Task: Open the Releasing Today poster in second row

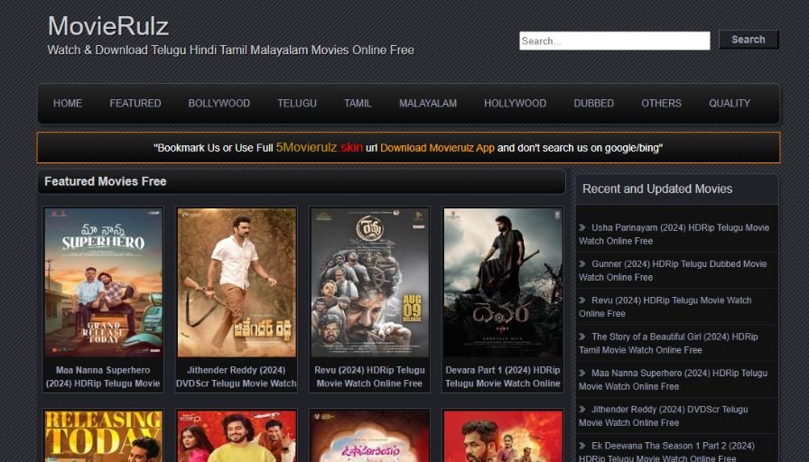Action: tap(103, 436)
